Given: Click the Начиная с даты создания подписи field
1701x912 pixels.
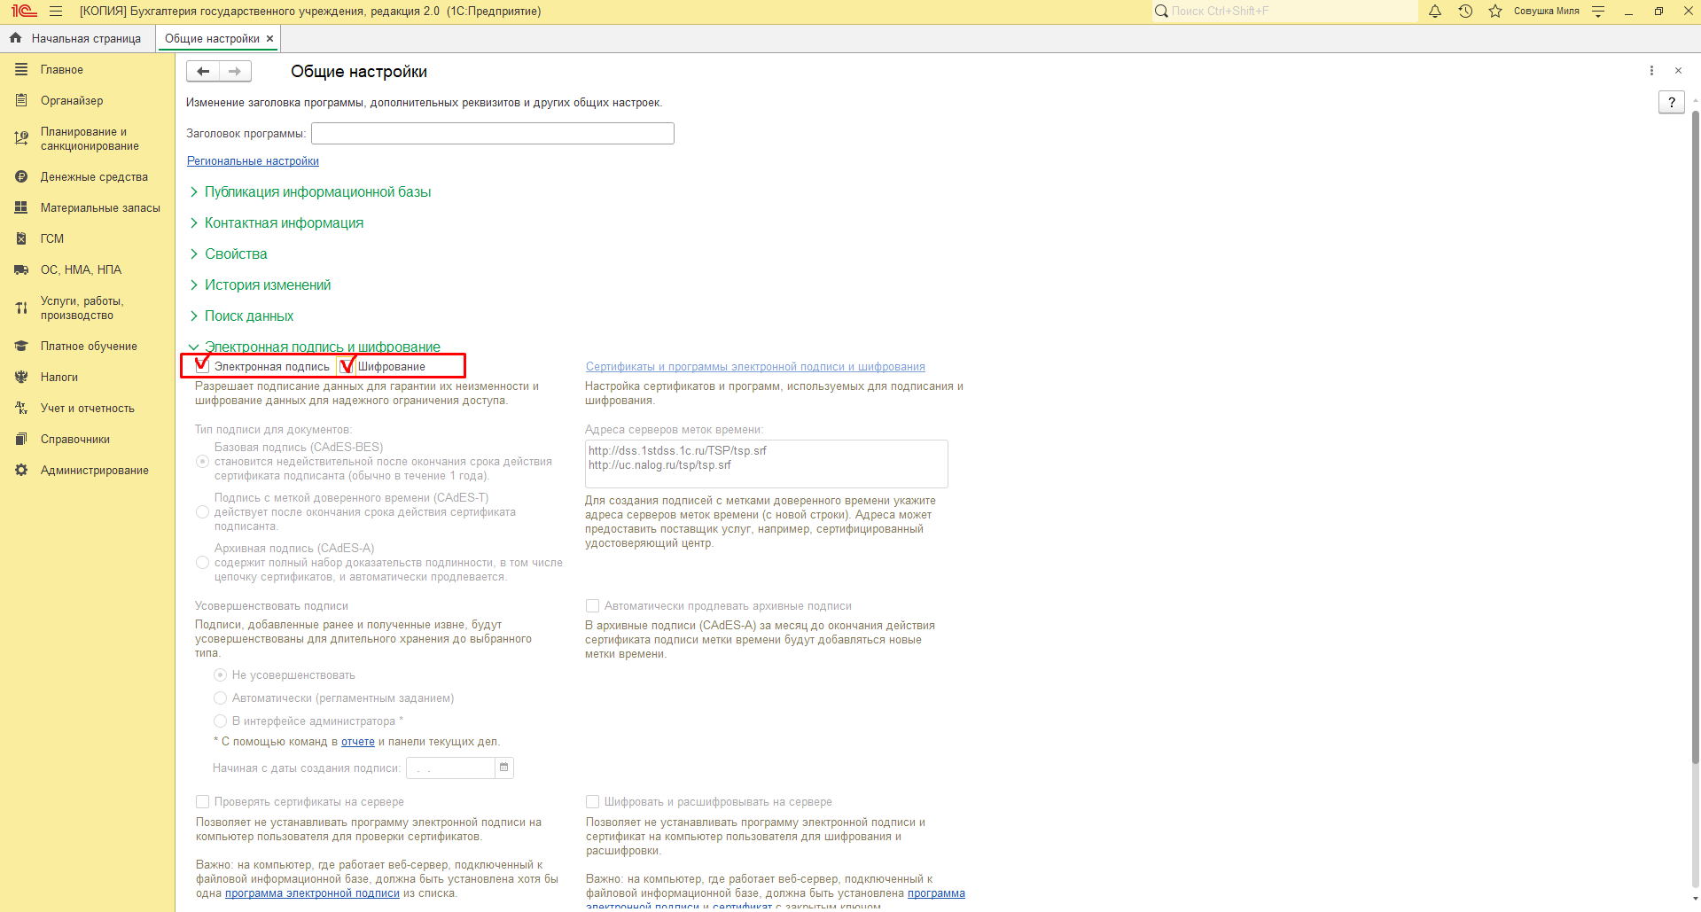Looking at the screenshot, I should point(450,768).
